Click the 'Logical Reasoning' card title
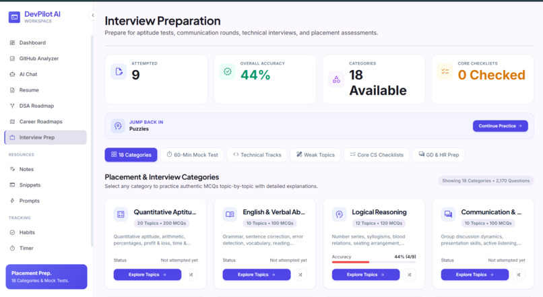 [379, 212]
